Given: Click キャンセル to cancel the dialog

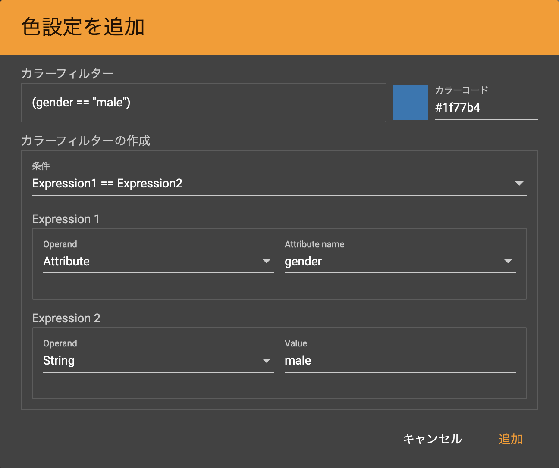Looking at the screenshot, I should 432,439.
